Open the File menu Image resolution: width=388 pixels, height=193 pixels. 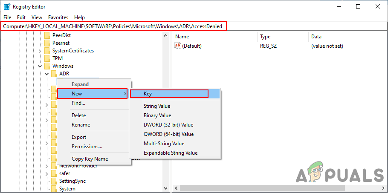(x=7, y=17)
